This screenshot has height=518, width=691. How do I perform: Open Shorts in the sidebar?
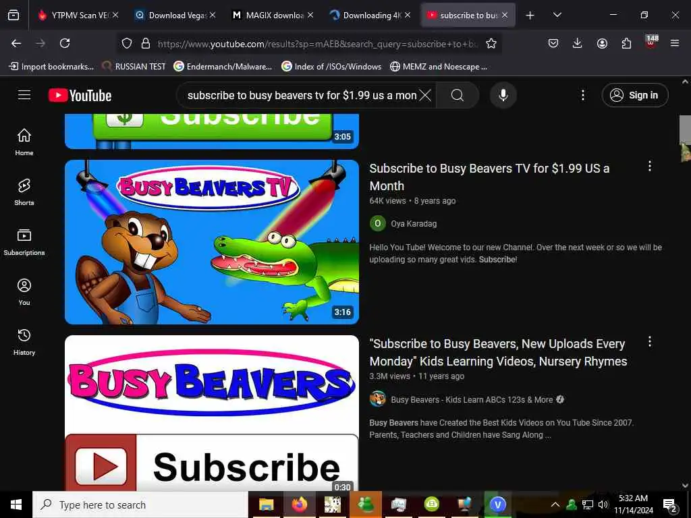point(24,192)
